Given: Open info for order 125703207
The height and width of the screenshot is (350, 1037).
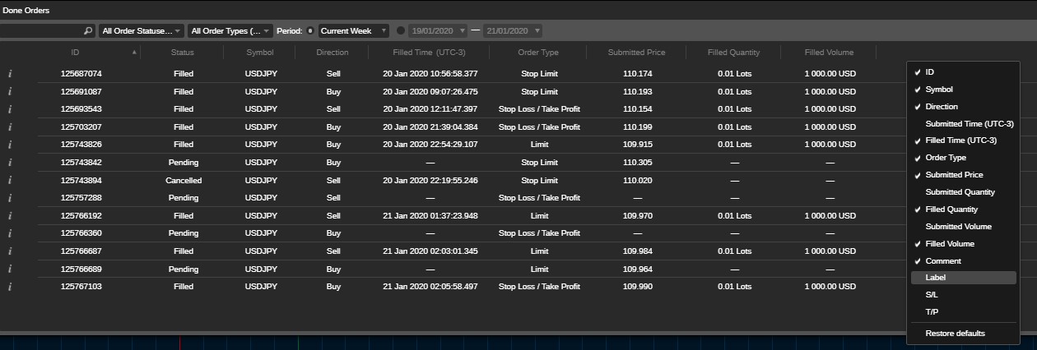Looking at the screenshot, I should click(10, 127).
